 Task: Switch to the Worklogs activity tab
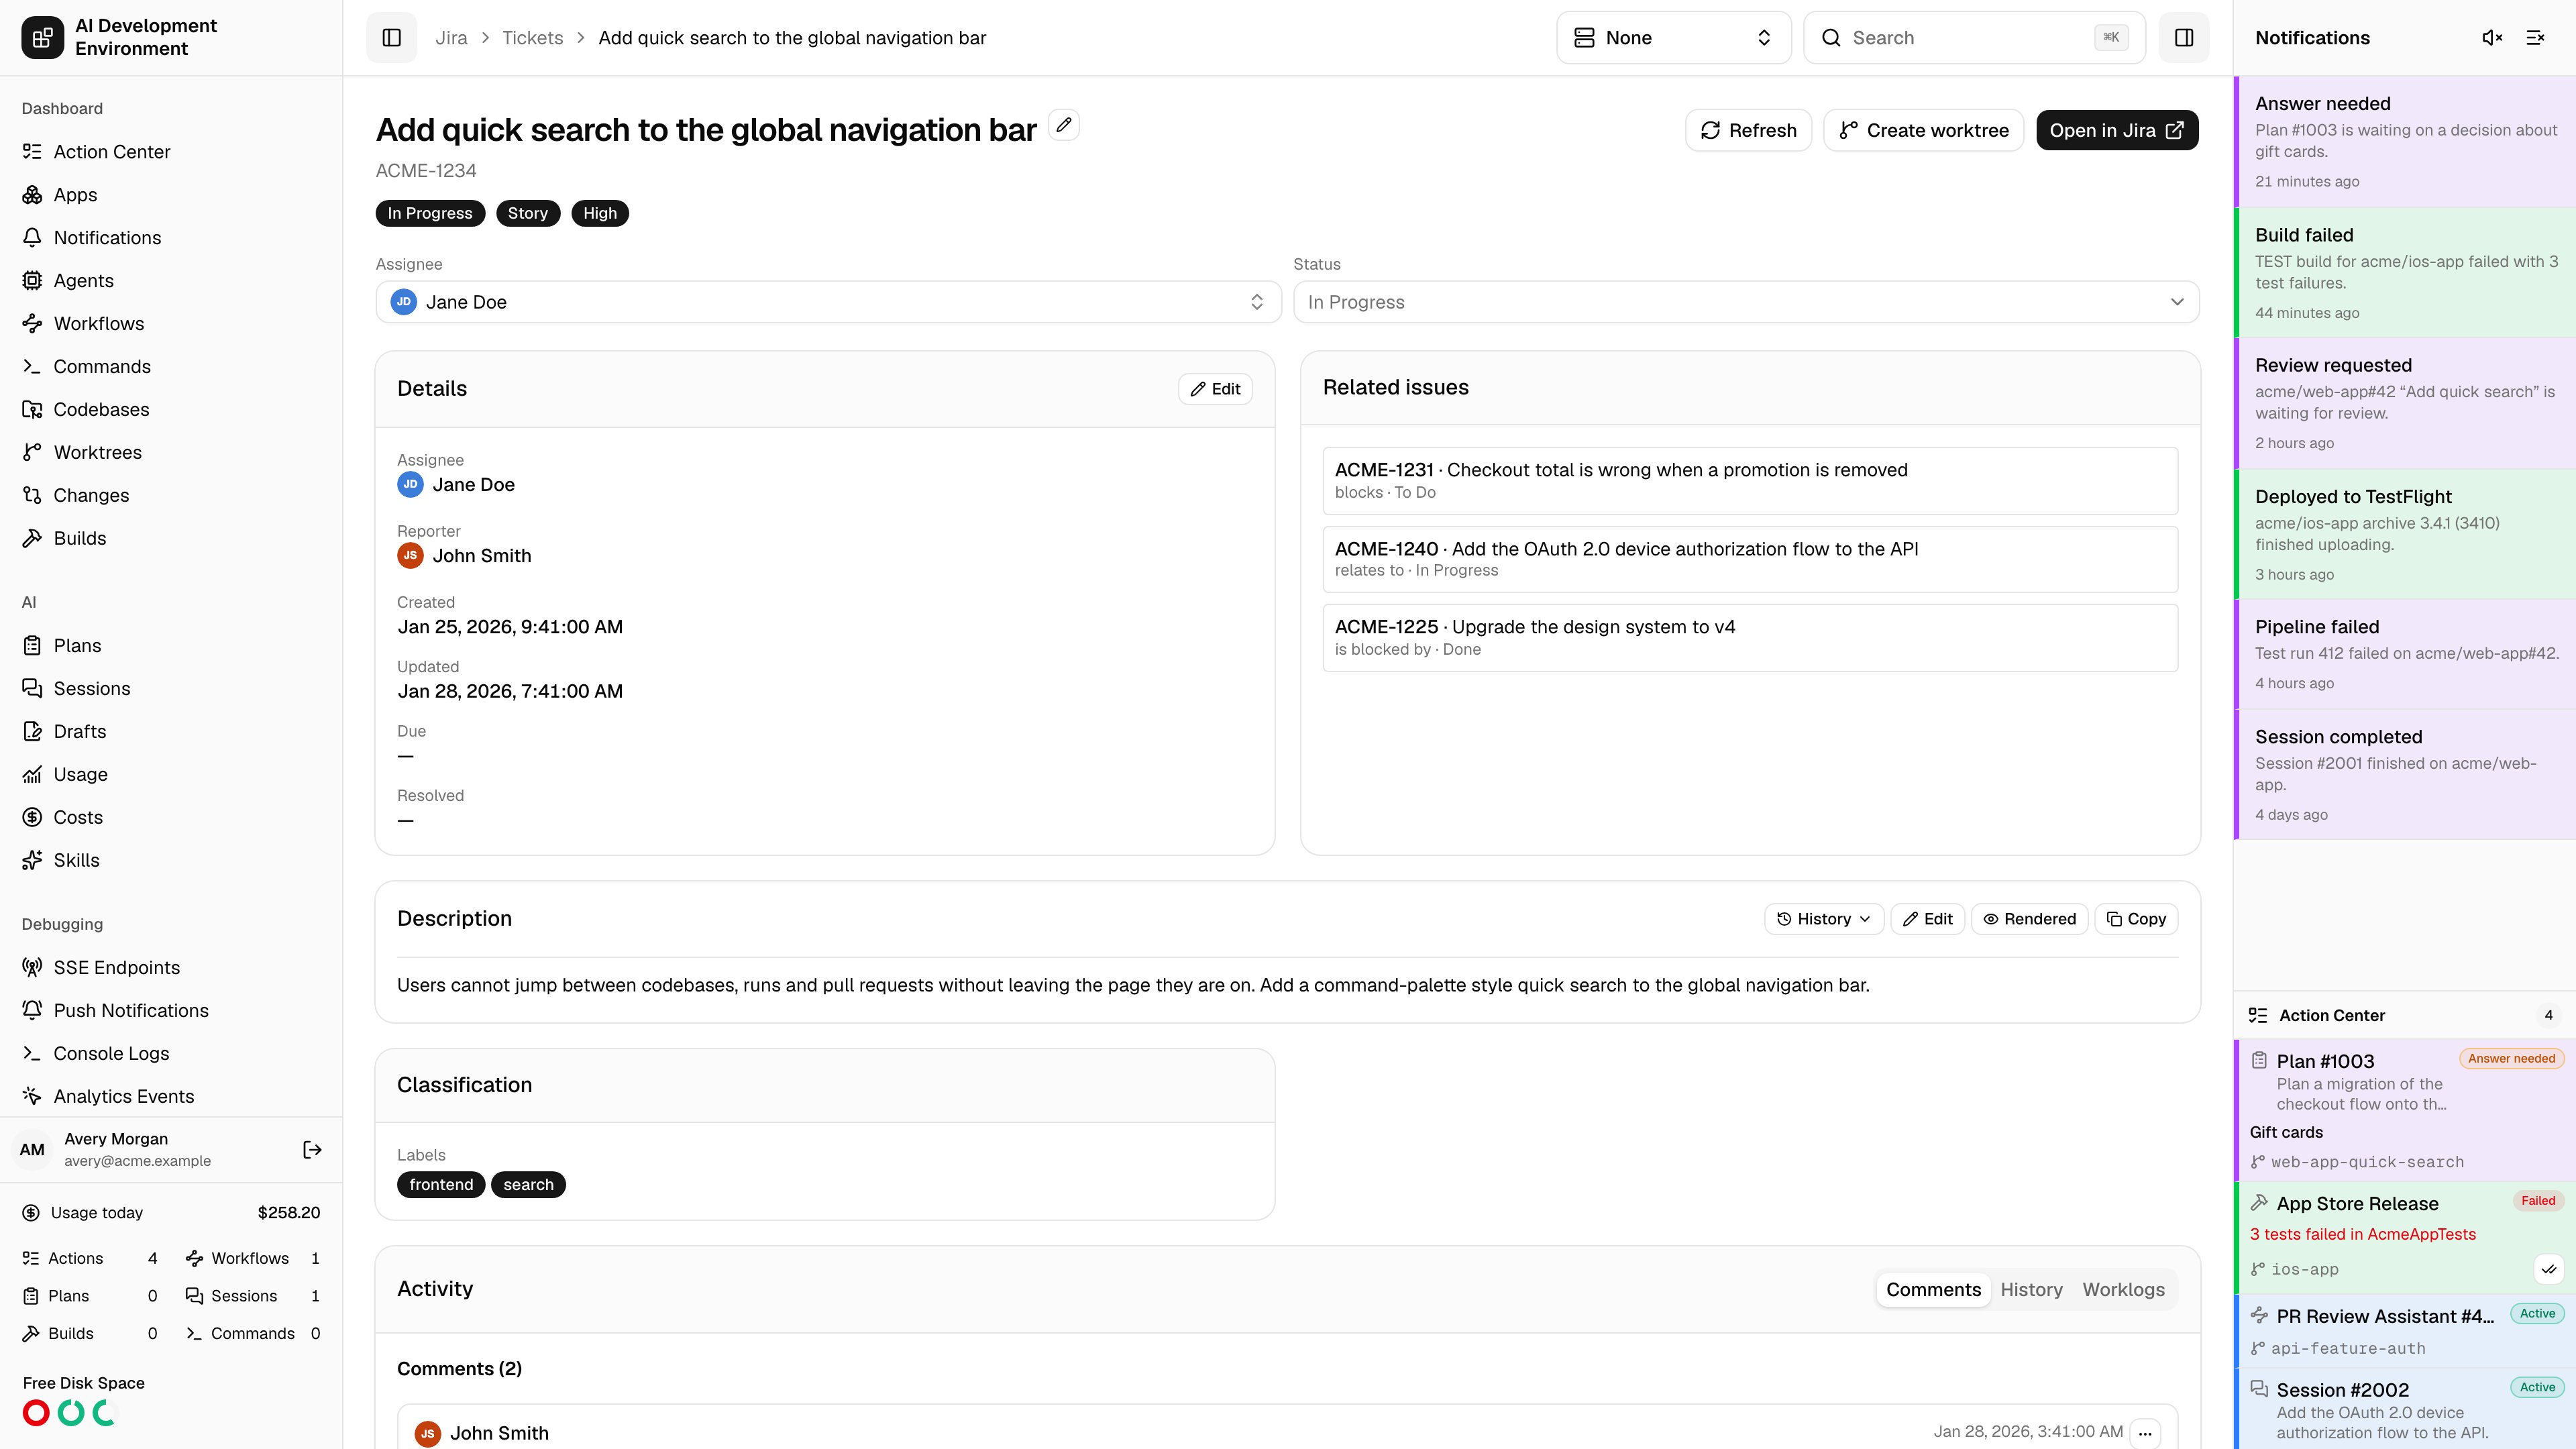(2123, 1290)
